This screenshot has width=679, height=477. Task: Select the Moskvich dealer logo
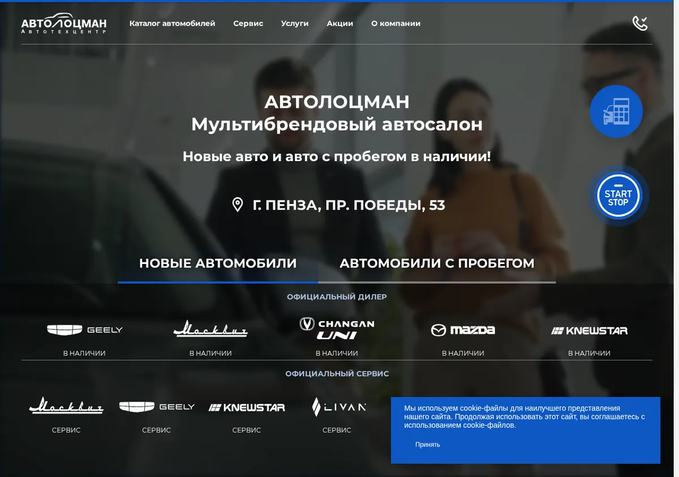[210, 329]
